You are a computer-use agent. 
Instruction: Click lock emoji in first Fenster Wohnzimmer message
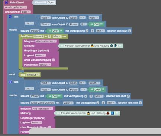coord(92,46)
